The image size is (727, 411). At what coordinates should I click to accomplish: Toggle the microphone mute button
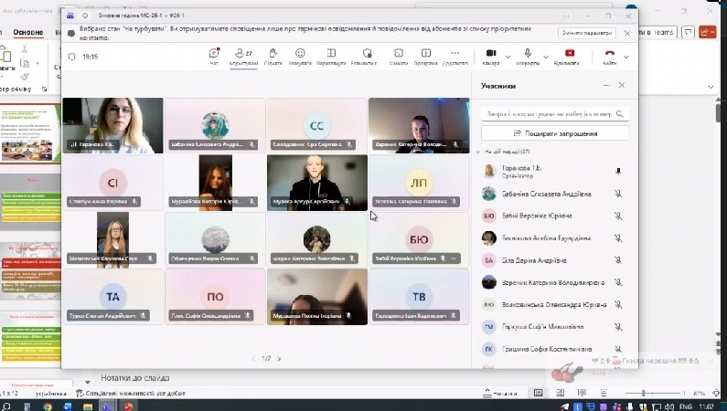528,57
